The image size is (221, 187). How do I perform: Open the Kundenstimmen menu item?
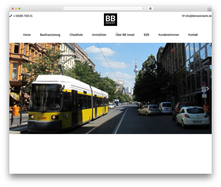[169, 35]
